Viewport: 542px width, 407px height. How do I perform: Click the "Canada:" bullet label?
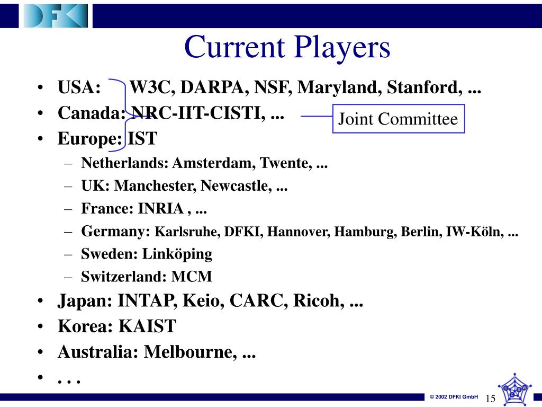pos(92,113)
